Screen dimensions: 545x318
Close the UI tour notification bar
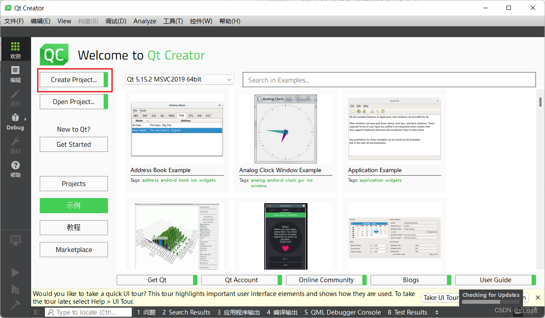[x=538, y=297]
